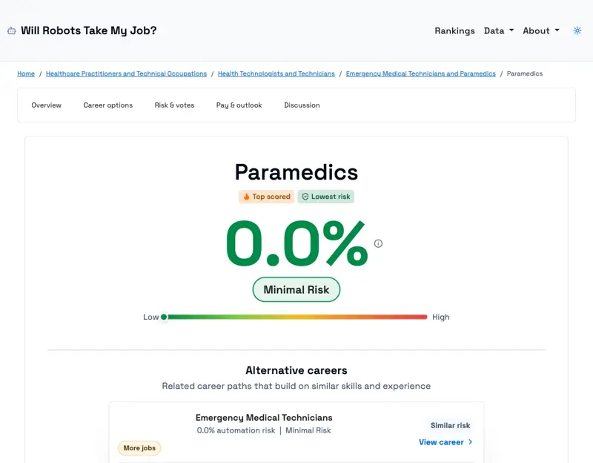This screenshot has width=593, height=463.
Task: Click the shield icon on Lowest risk badge
Action: click(305, 197)
